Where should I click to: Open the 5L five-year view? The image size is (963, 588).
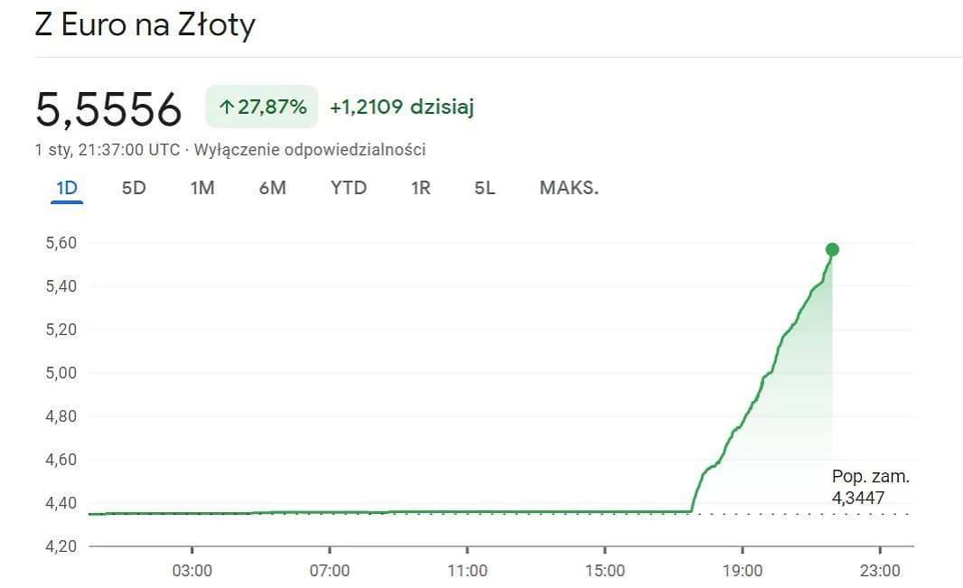point(485,188)
